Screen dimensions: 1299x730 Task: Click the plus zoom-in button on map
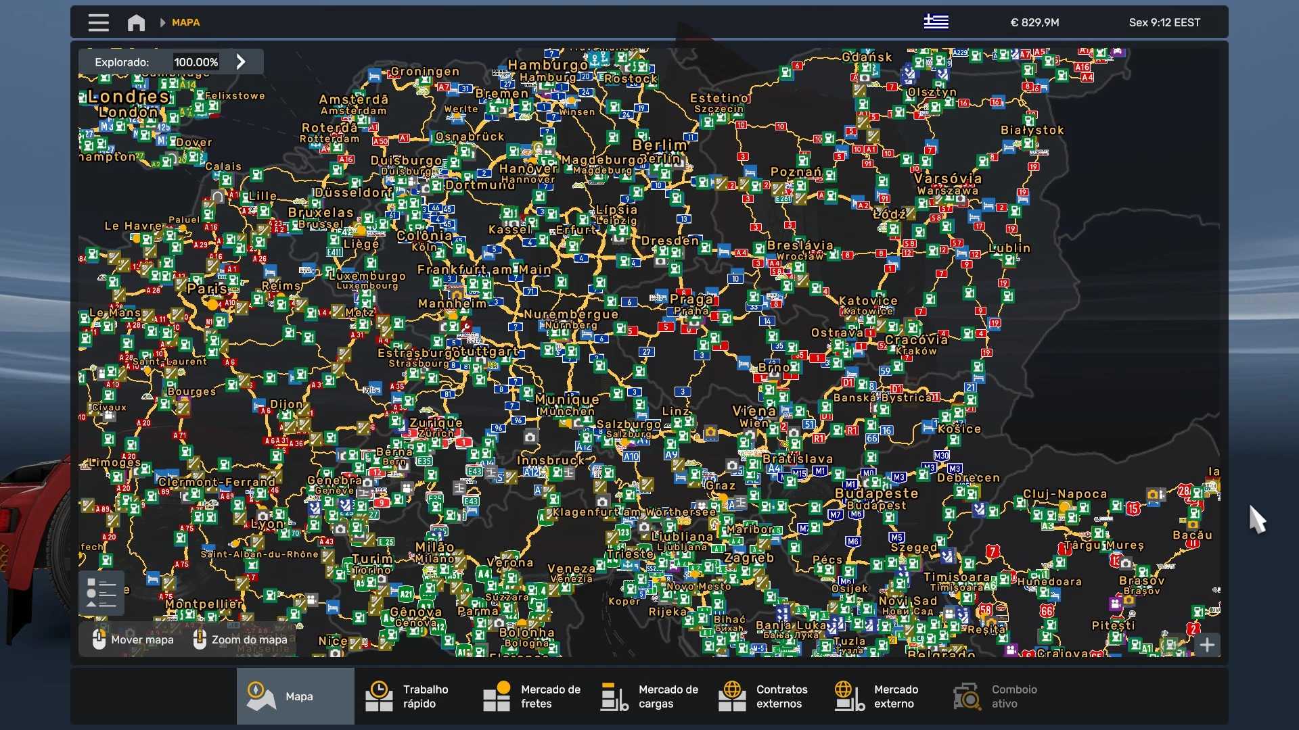tap(1207, 645)
